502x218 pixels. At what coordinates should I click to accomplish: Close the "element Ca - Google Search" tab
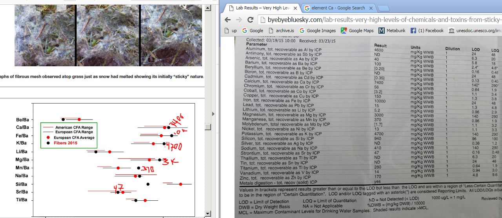[x=371, y=8]
